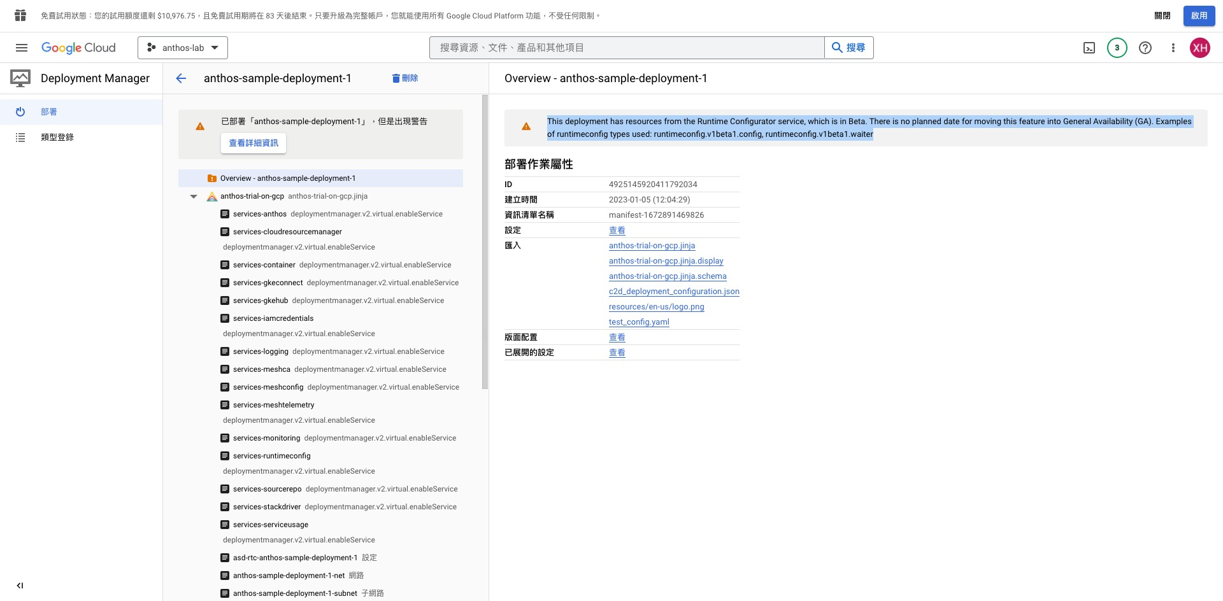Click the free trial gift icon
1223x601 pixels.
[20, 15]
